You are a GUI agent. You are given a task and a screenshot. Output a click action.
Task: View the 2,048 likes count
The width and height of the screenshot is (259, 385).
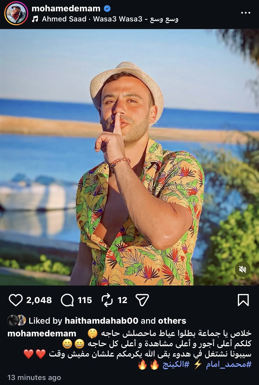coord(39,300)
